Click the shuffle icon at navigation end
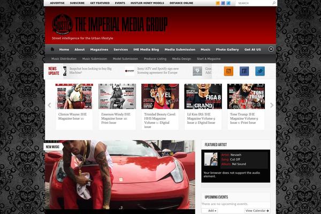The image size is (321, 214). tap(271, 49)
